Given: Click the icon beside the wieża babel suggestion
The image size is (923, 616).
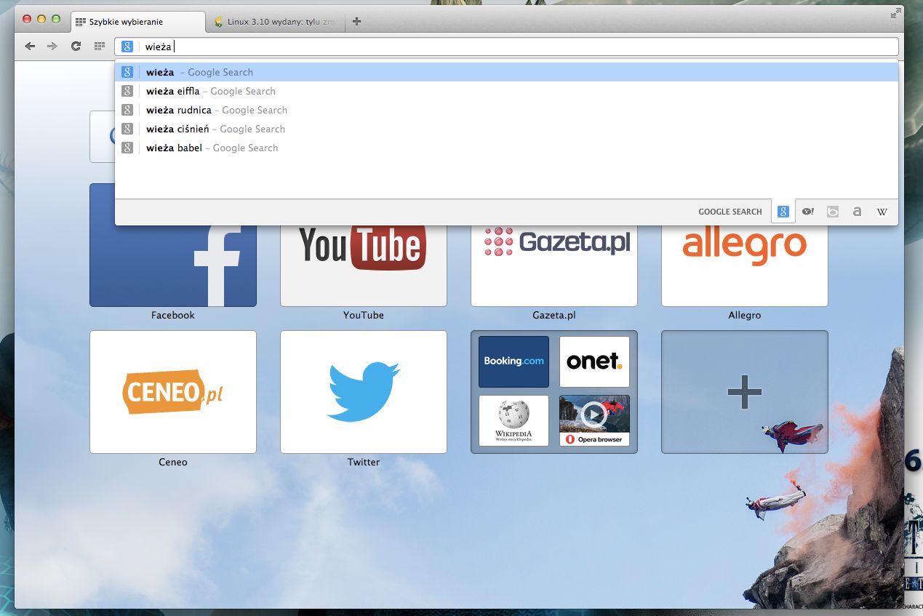Looking at the screenshot, I should point(127,148).
